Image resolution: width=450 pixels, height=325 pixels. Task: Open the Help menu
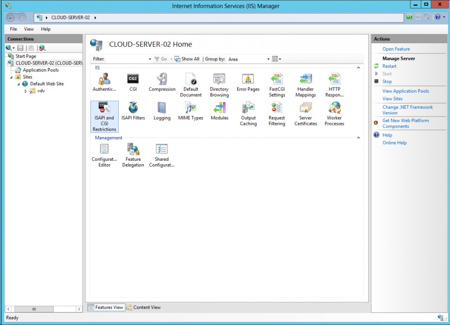click(x=45, y=29)
